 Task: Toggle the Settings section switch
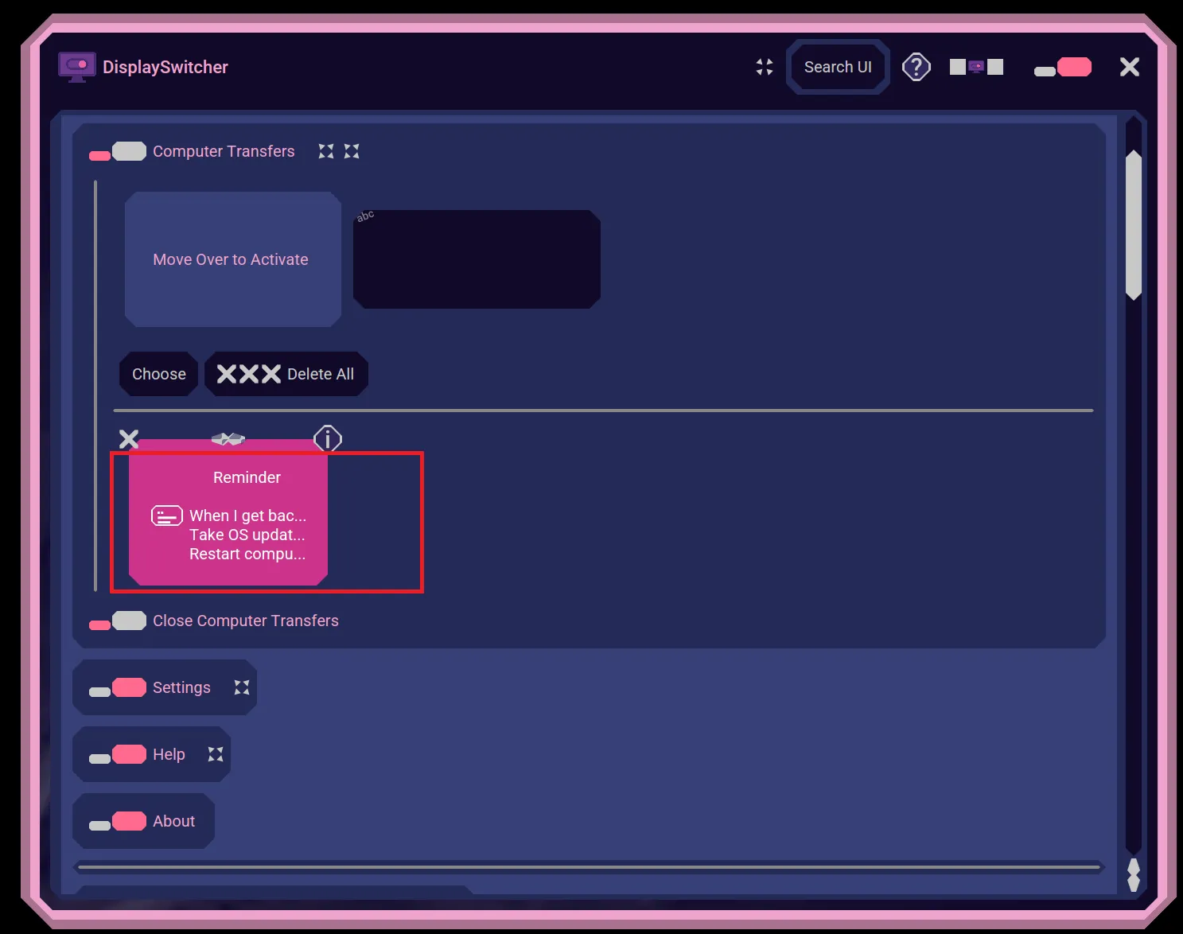(118, 688)
